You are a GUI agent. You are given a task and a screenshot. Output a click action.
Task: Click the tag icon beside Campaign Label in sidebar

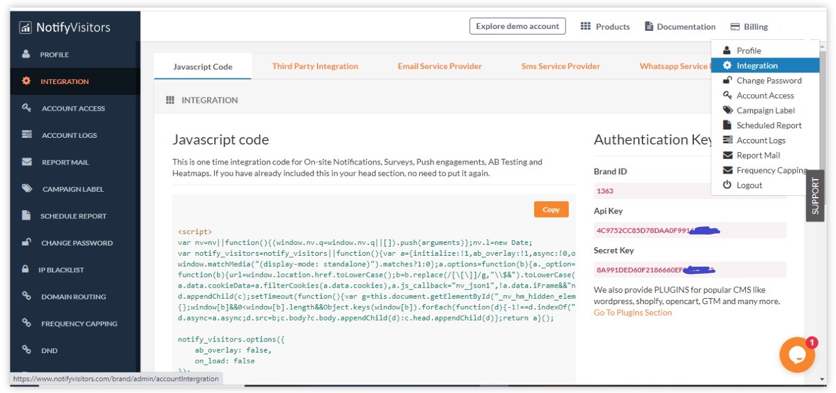point(27,189)
